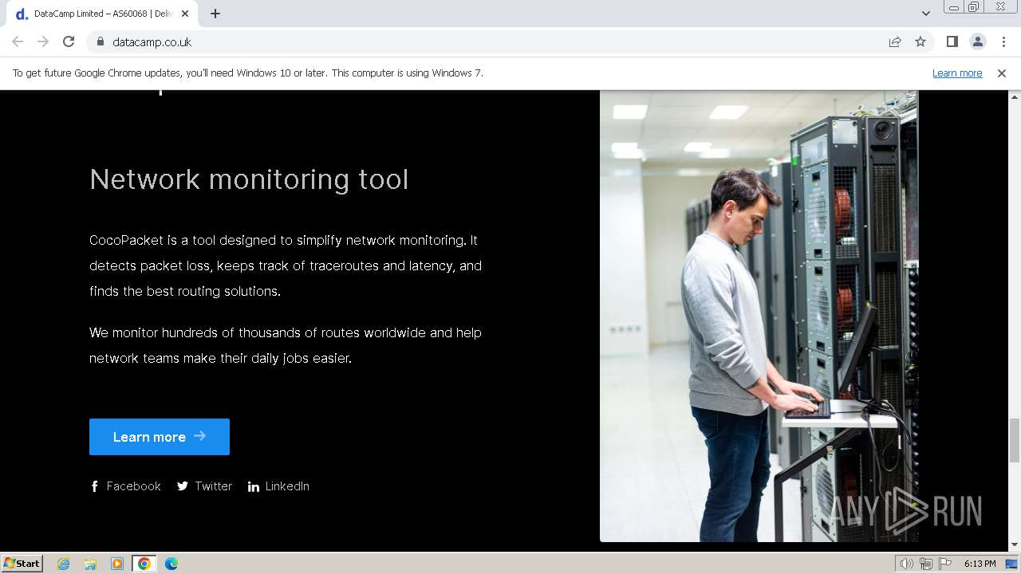This screenshot has width=1021, height=574.
Task: Follow the Learn more link in the update infobar
Action: 957,73
